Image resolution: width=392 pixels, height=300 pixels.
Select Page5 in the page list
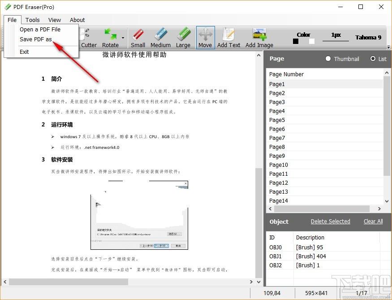tap(325, 120)
